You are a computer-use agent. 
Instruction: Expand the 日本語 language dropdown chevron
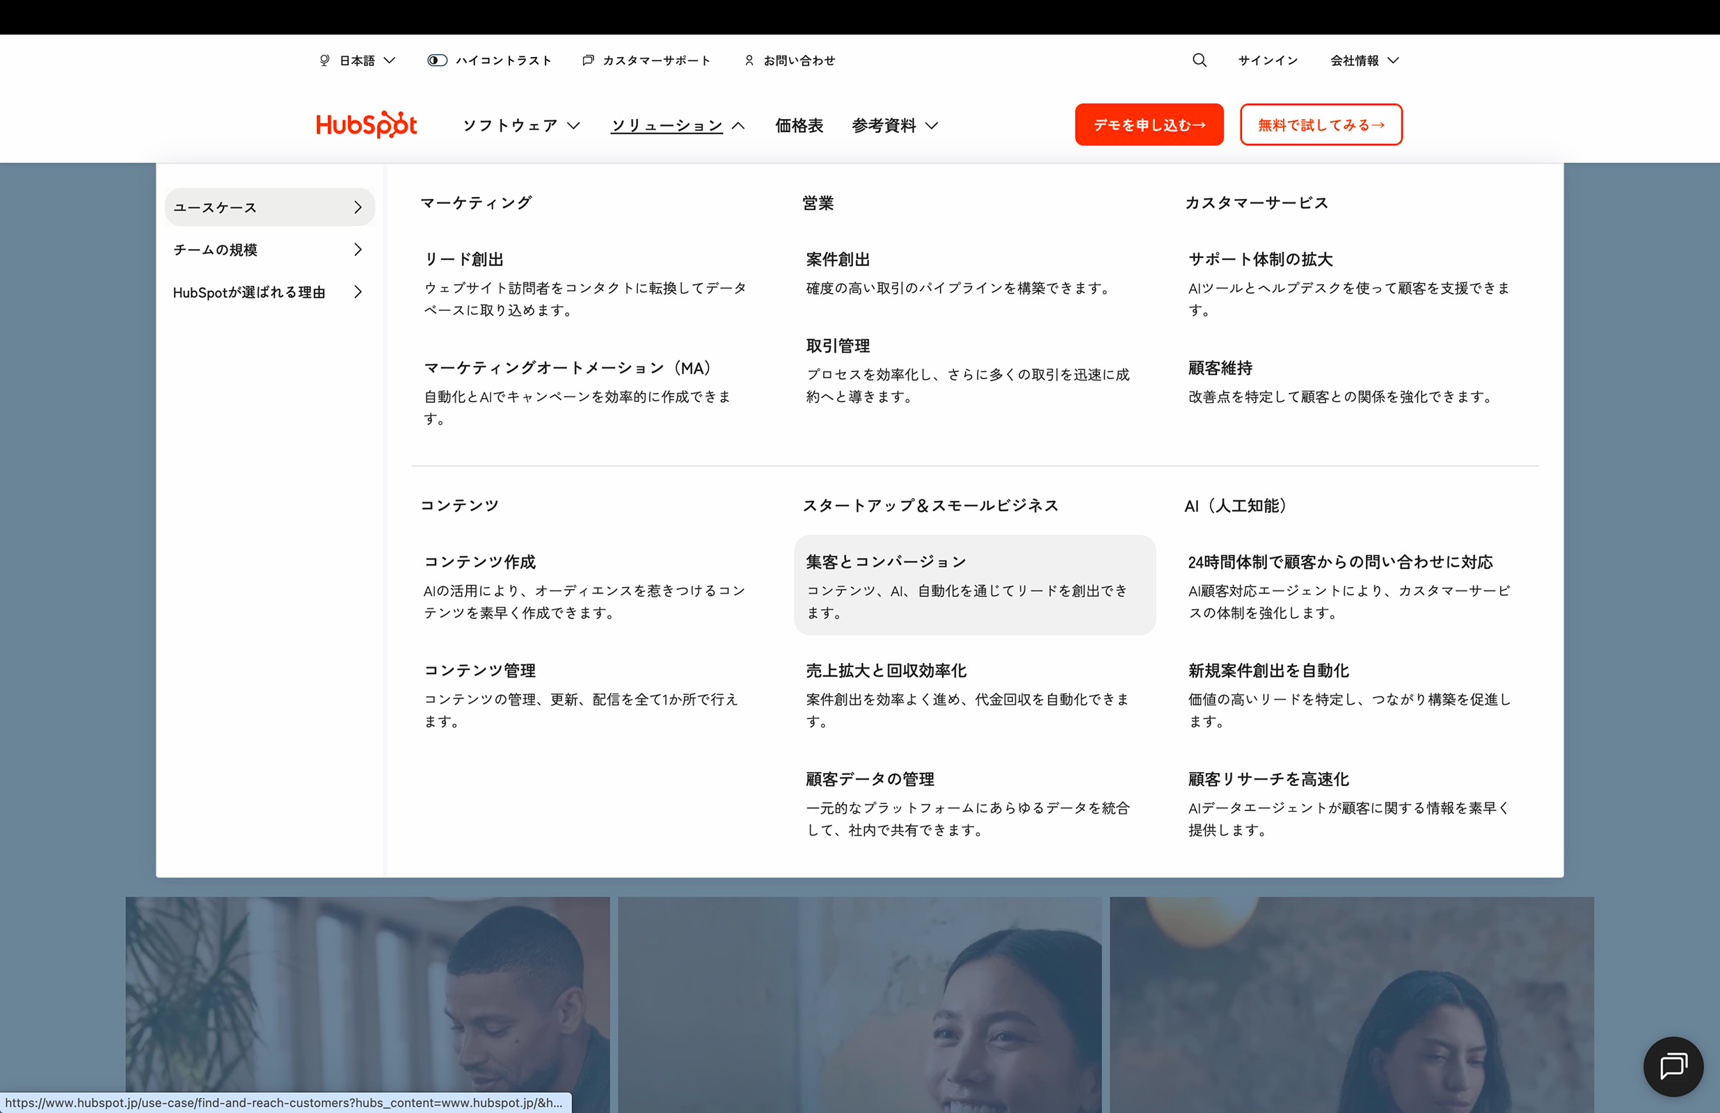pos(390,60)
